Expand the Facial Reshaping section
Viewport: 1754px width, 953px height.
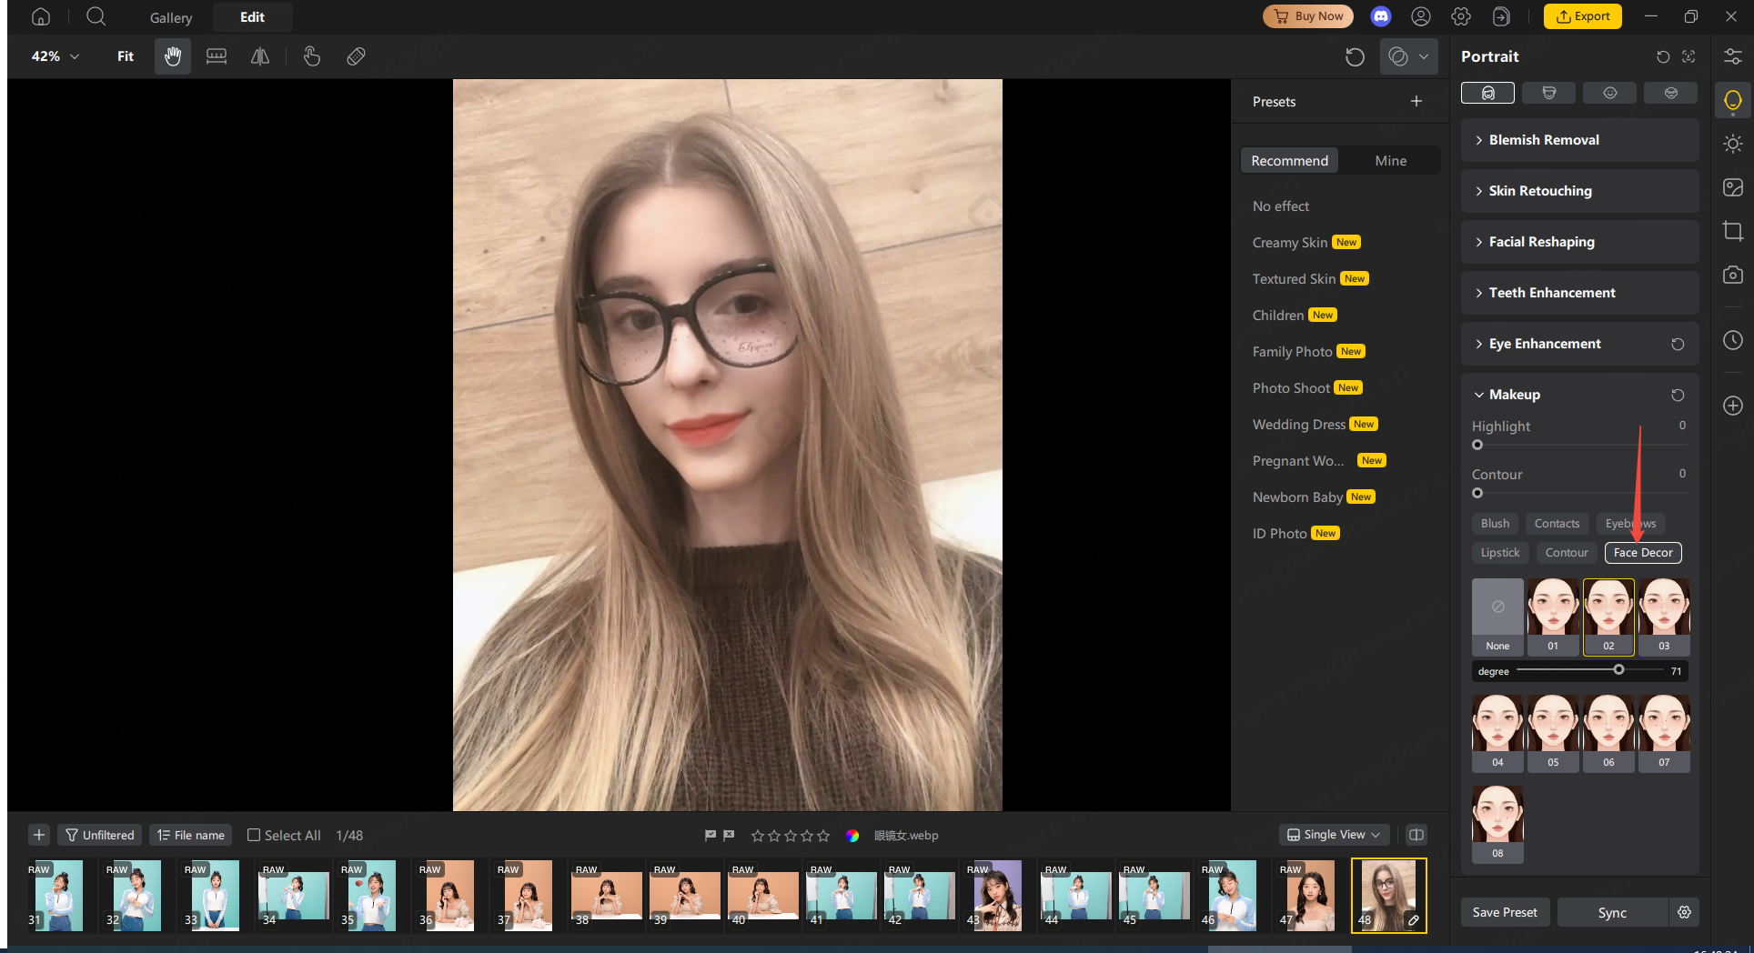point(1580,242)
